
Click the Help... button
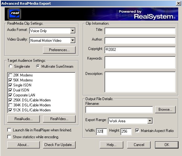coord(111,145)
